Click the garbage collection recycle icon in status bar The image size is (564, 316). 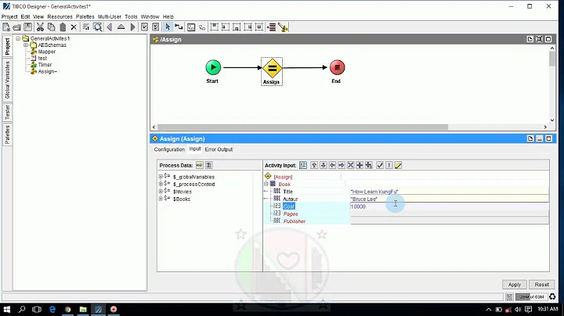pyautogui.click(x=552, y=296)
